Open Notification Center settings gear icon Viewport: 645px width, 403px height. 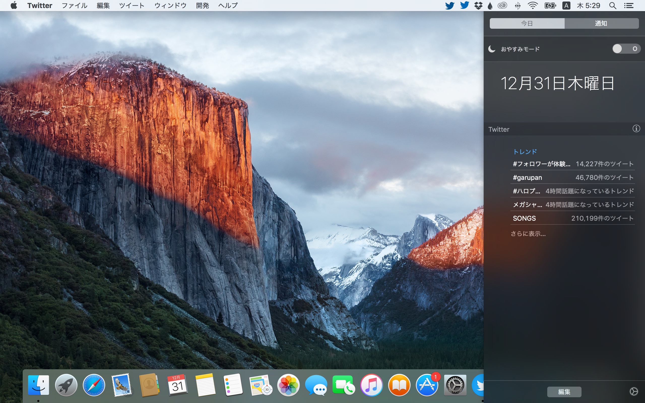point(634,391)
